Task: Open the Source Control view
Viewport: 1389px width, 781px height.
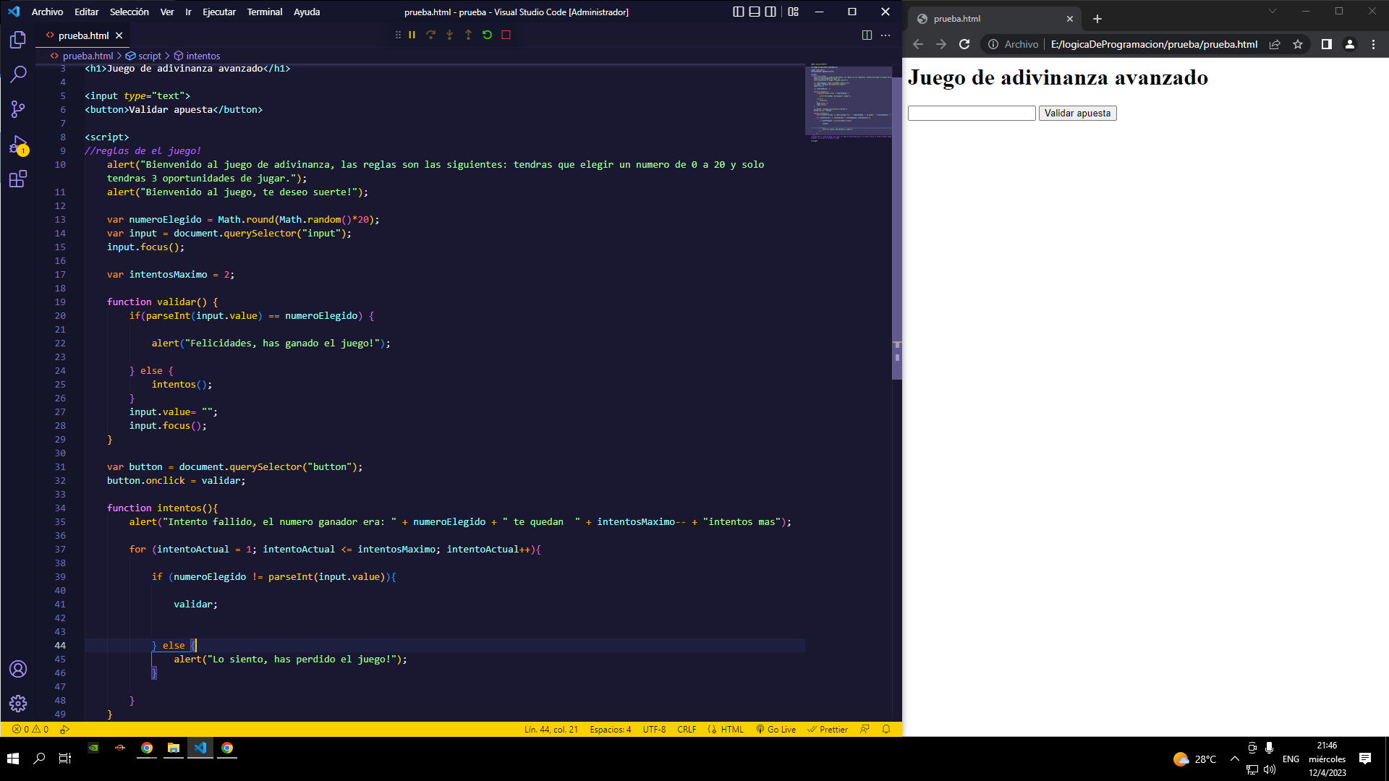Action: point(18,109)
